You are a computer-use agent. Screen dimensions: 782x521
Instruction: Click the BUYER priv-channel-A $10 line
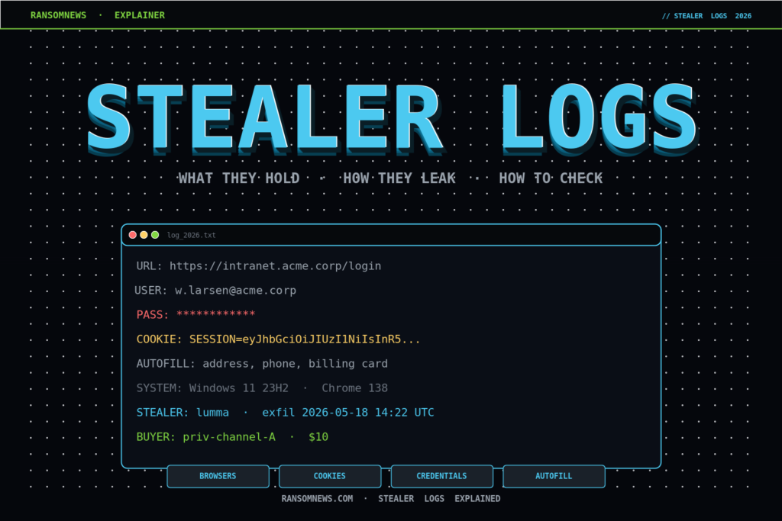point(232,437)
